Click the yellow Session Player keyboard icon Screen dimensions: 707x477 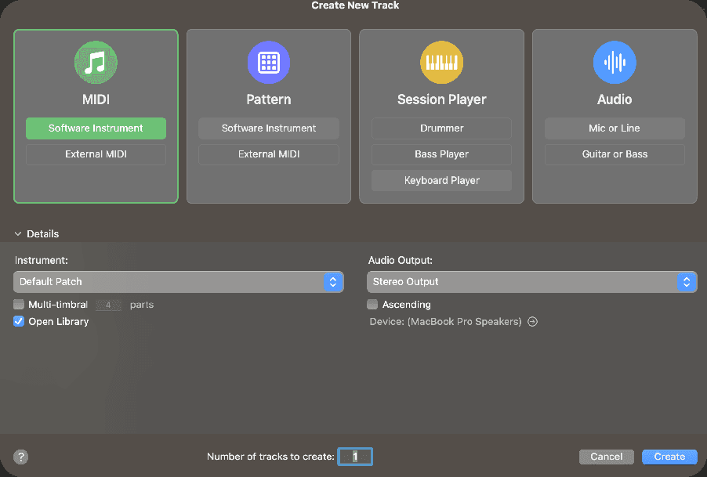pos(441,62)
